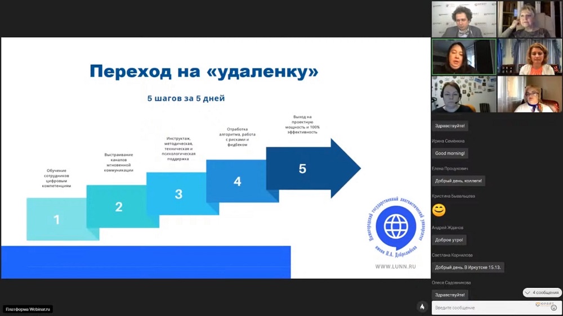Image resolution: width=563 pixels, height=316 pixels.
Task: Click chat author name Светлана Корнилова
Action: [x=452, y=255]
